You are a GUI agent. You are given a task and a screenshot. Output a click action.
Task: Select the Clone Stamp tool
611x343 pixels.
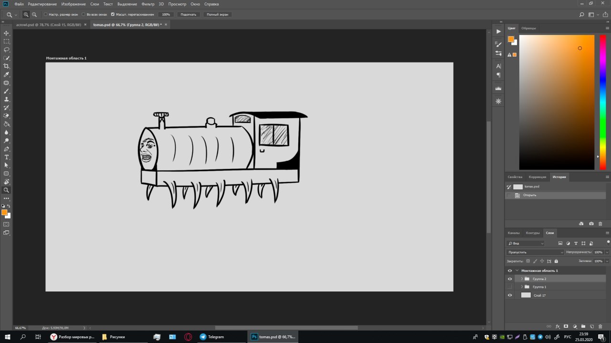tap(7, 99)
